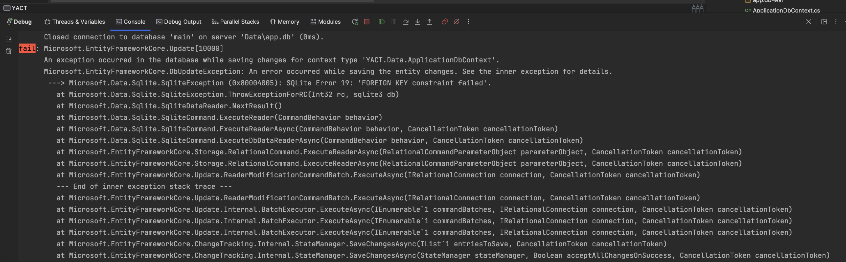Viewport: 846px width, 262px height.
Task: Toggle scroll to end of console
Action: click(9, 39)
